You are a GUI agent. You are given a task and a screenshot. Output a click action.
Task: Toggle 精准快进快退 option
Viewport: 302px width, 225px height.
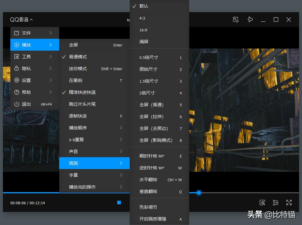[x=83, y=92]
